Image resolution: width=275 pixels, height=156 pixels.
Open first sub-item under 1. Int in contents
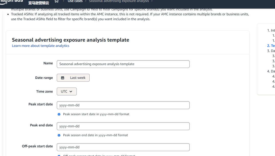click(x=273, y=36)
